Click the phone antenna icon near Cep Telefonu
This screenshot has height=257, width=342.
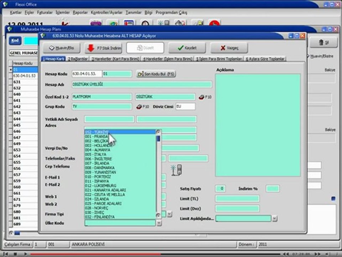176,170
